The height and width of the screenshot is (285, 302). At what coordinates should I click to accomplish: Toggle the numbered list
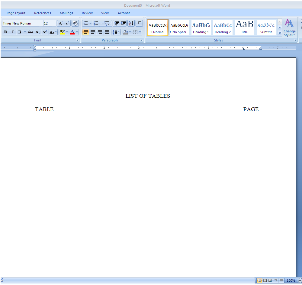96,23
